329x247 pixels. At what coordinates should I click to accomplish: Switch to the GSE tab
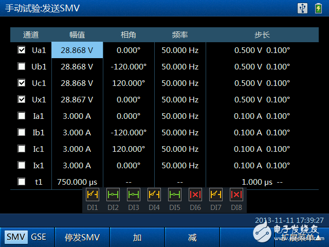pyautogui.click(x=39, y=237)
